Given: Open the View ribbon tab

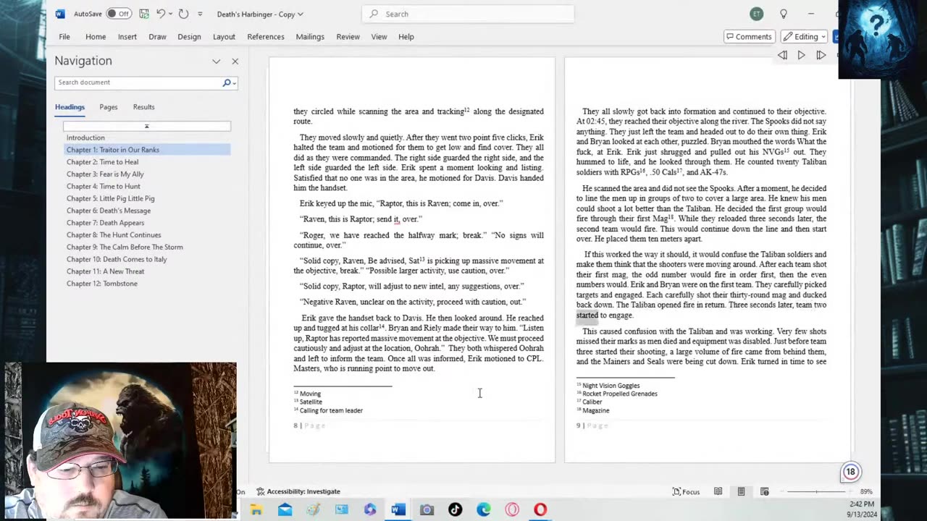Looking at the screenshot, I should 379,36.
